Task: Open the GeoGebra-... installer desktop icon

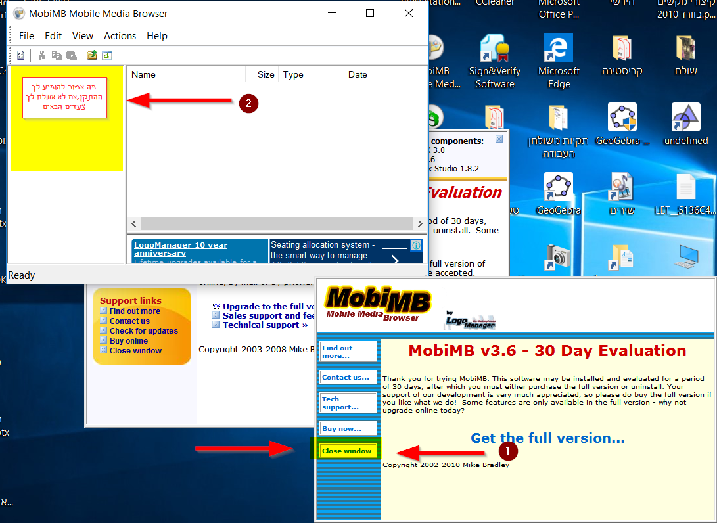Action: click(622, 124)
